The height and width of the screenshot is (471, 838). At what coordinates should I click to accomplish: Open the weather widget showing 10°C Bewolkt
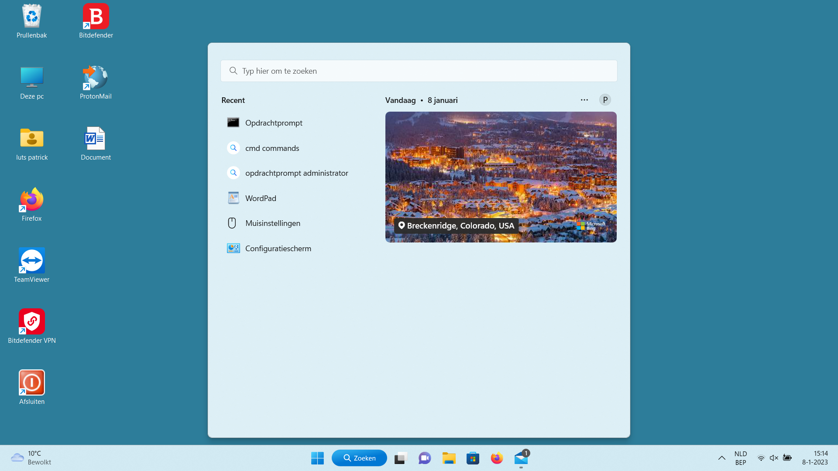(31, 458)
